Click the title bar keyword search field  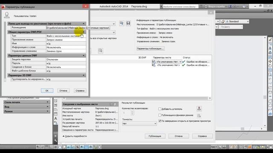click(x=180, y=7)
